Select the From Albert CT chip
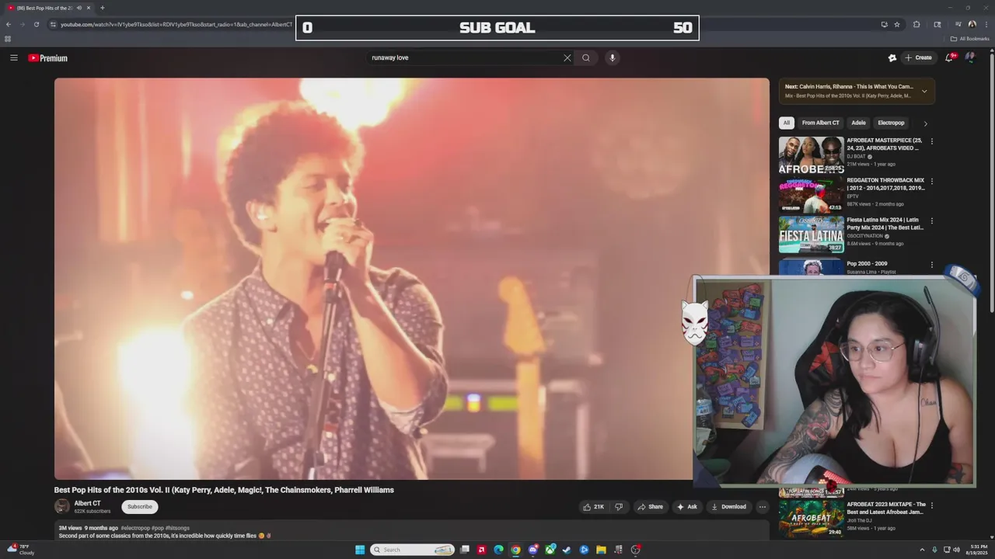The width and height of the screenshot is (995, 559). (821, 123)
